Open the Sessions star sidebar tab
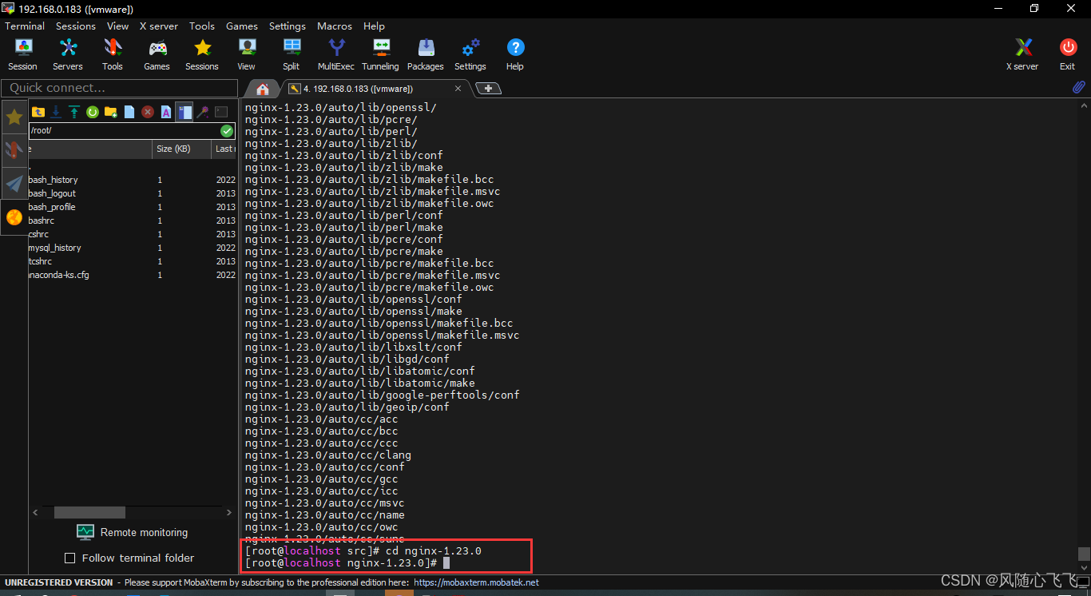 (x=14, y=117)
